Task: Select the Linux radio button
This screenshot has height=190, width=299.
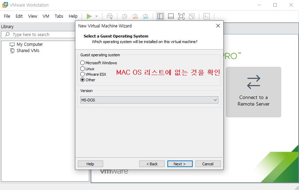Action: coord(82,69)
